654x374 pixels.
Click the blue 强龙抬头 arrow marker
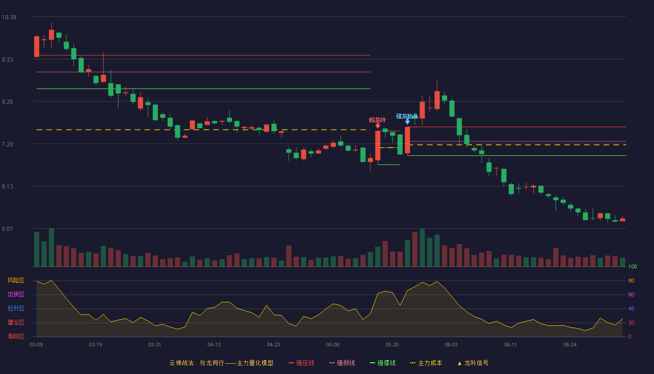pyautogui.click(x=407, y=122)
